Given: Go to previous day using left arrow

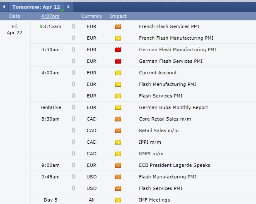Looking at the screenshot, I should pyautogui.click(x=4, y=7).
